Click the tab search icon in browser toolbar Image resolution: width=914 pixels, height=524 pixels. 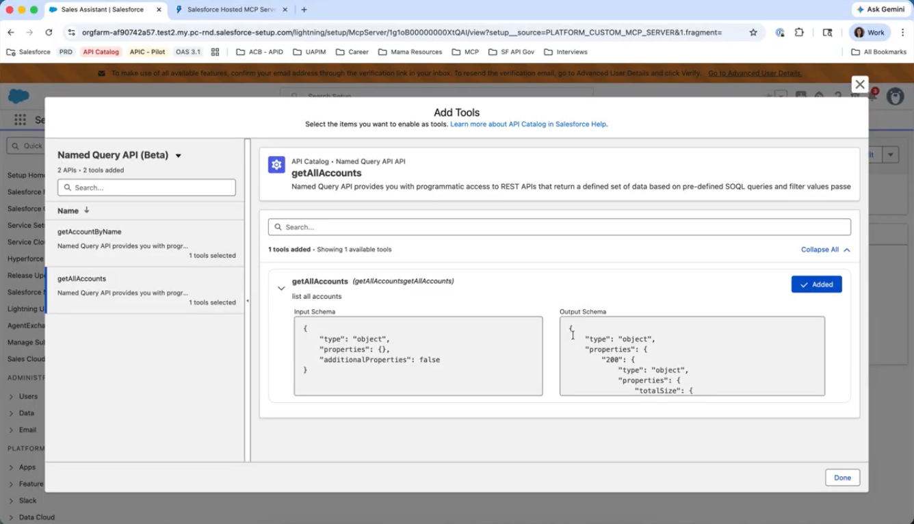(x=827, y=32)
